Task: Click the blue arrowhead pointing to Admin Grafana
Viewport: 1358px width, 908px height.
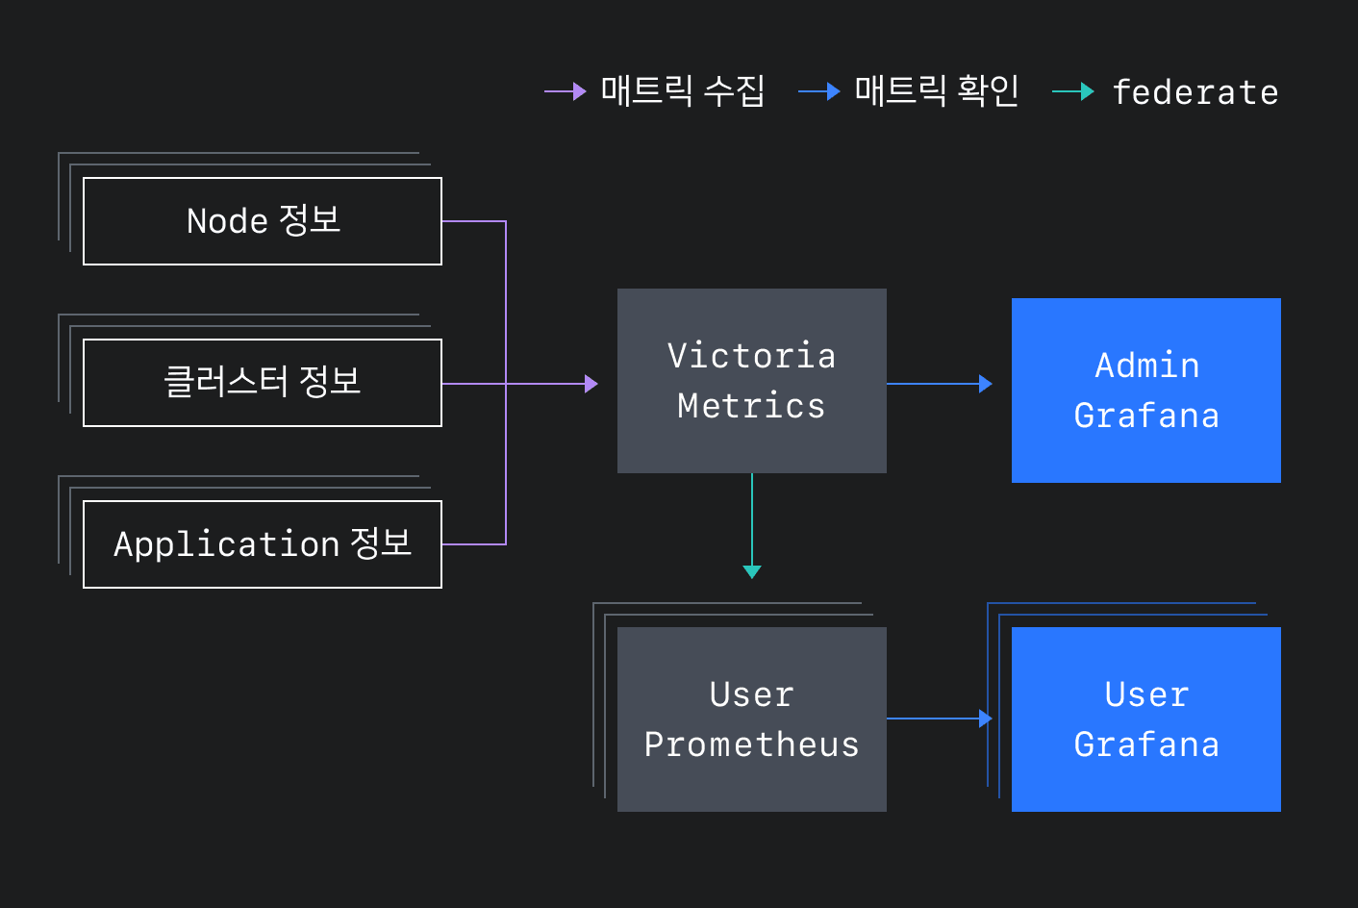Action: [x=986, y=384]
